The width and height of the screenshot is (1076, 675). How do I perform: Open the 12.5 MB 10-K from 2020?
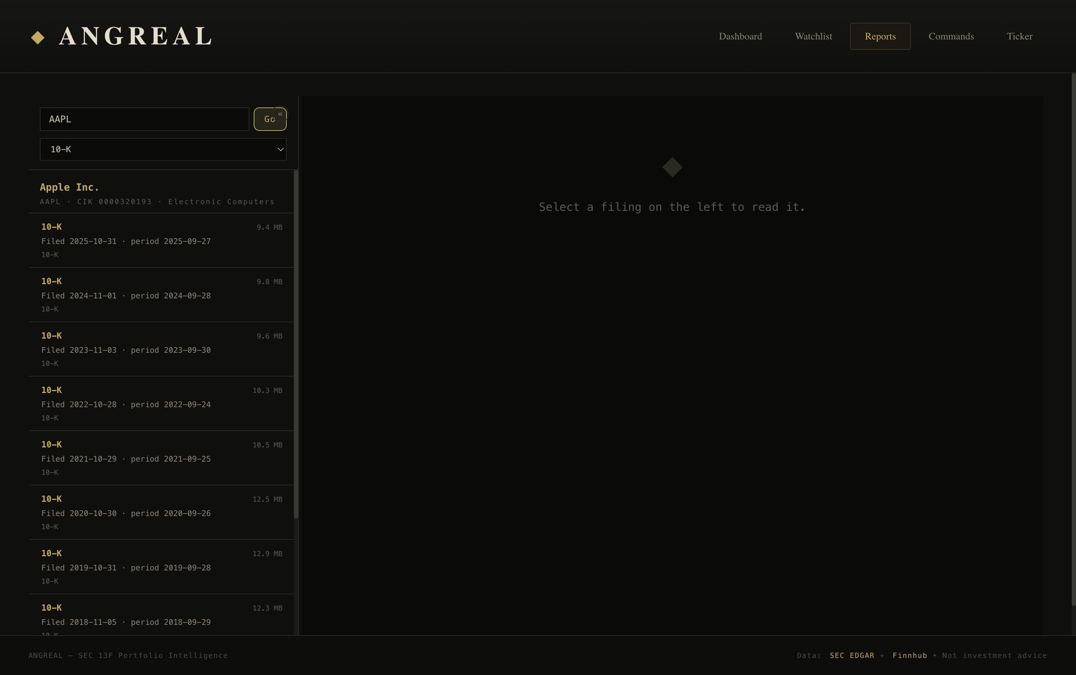click(x=161, y=512)
